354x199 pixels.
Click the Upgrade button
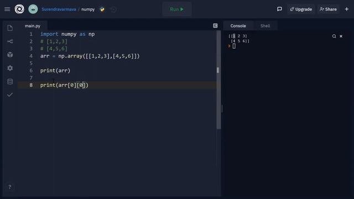tap(301, 9)
